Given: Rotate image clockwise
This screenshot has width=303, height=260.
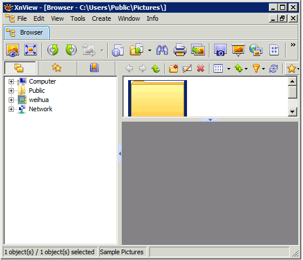Looking at the screenshot, I should coord(71,50).
